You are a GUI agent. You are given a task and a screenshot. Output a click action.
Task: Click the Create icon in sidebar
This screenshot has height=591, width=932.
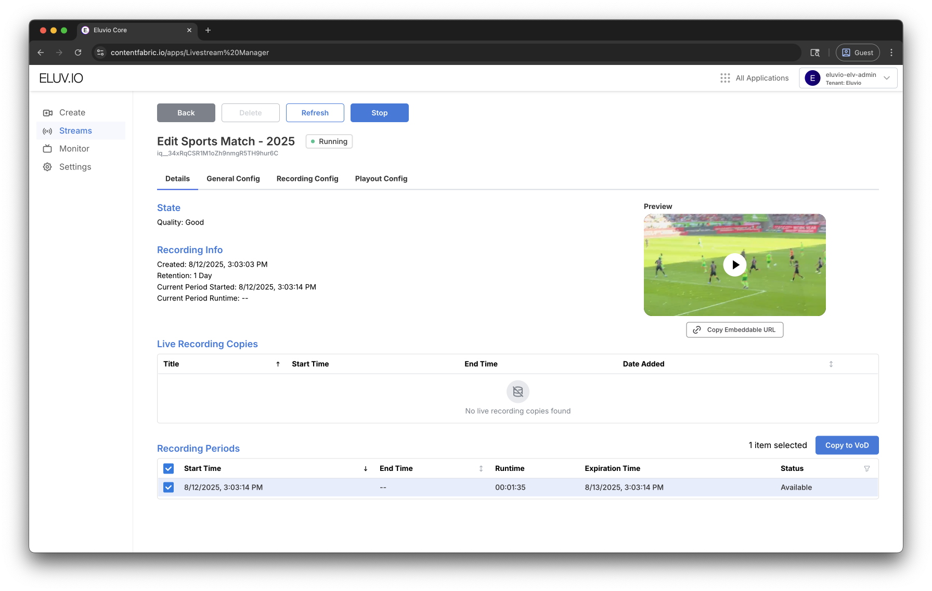47,113
